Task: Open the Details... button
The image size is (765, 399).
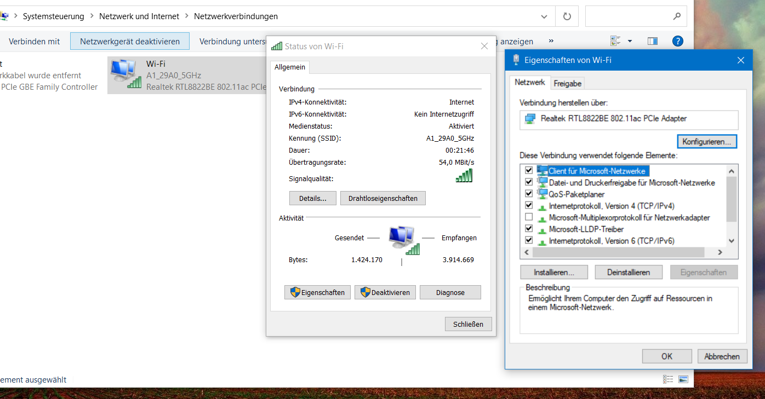Action: tap(312, 198)
